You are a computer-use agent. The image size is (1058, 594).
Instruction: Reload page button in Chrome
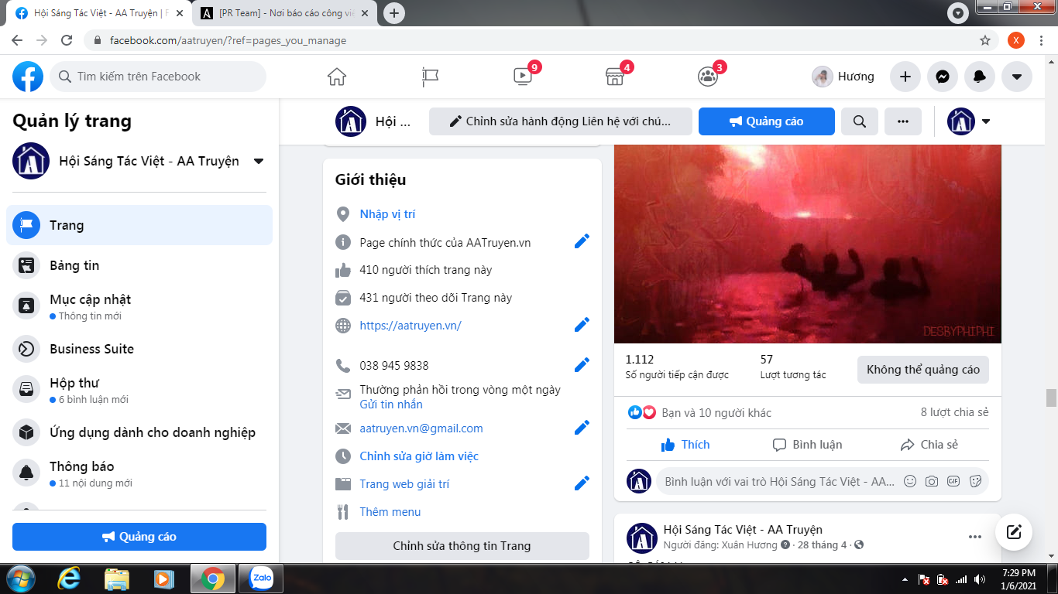coord(67,40)
